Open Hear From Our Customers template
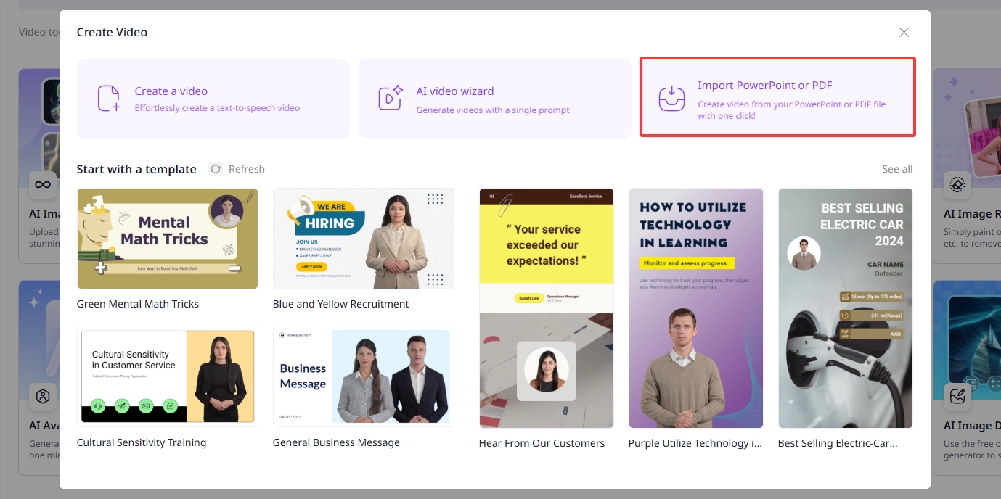Screen dimensions: 1001x499 click(546, 308)
